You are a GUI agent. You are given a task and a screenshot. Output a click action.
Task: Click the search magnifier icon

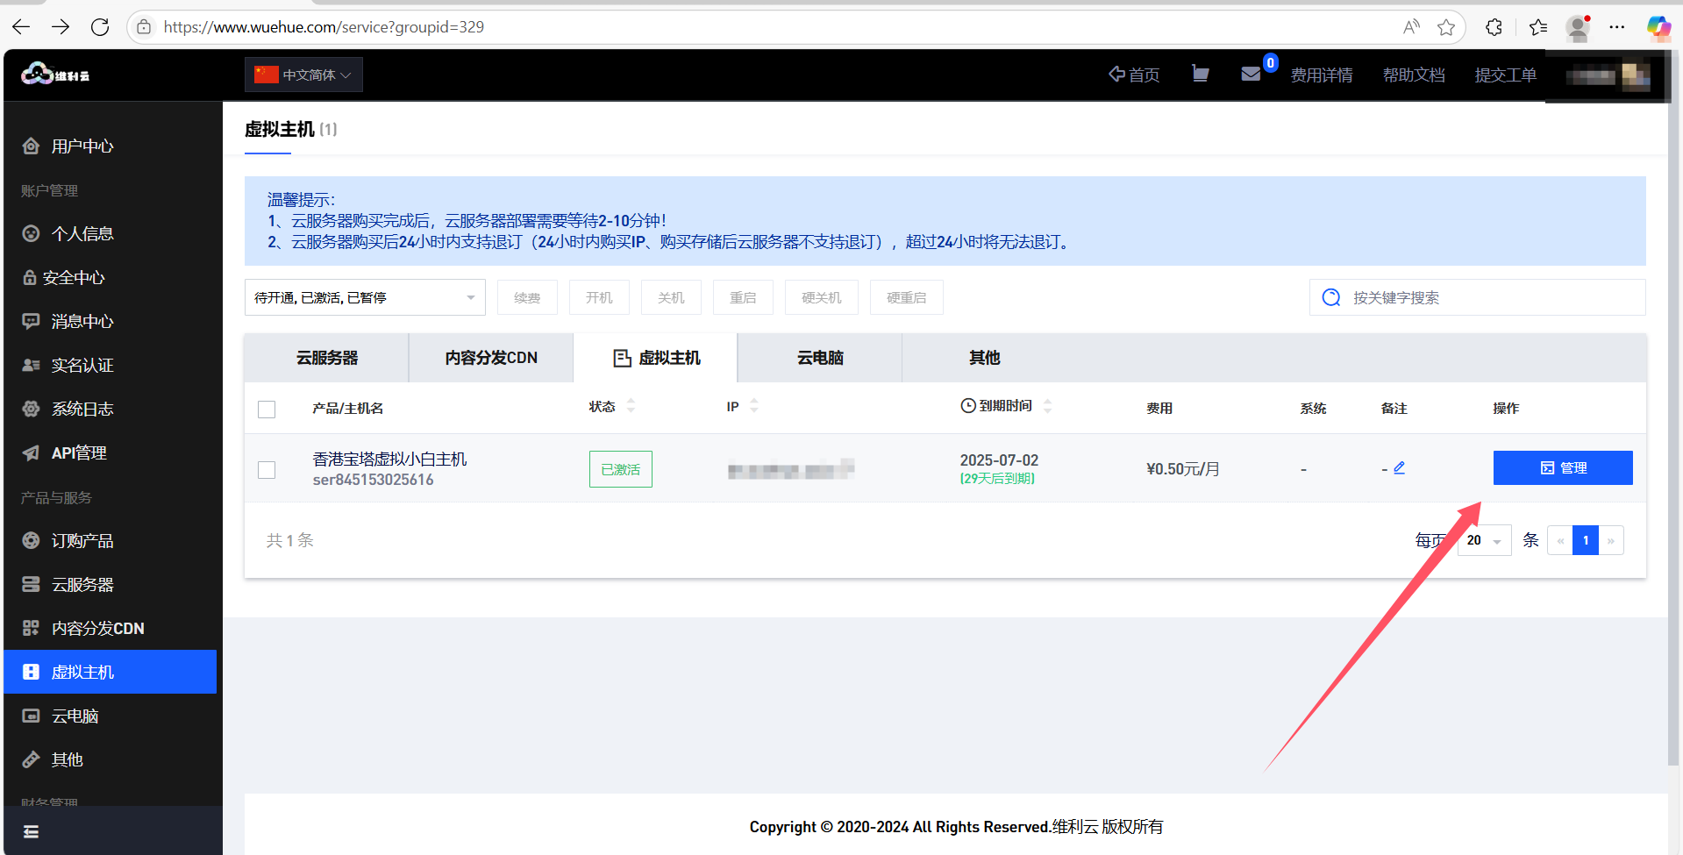pos(1330,297)
